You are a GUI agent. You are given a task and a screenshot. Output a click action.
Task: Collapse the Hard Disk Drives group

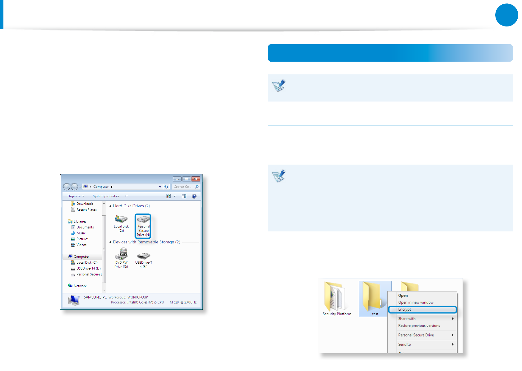tap(110, 206)
